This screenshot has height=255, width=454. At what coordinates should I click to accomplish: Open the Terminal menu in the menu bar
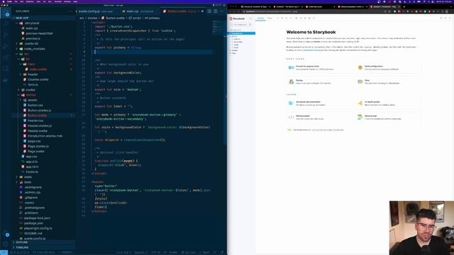[58, 1]
